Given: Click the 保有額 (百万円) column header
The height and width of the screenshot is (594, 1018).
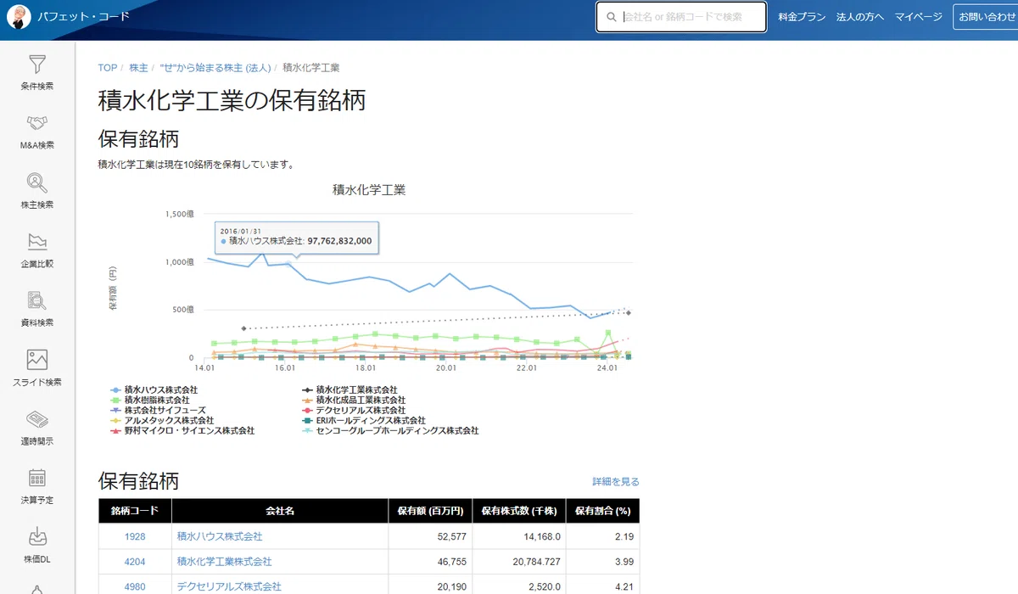Looking at the screenshot, I should pos(430,511).
